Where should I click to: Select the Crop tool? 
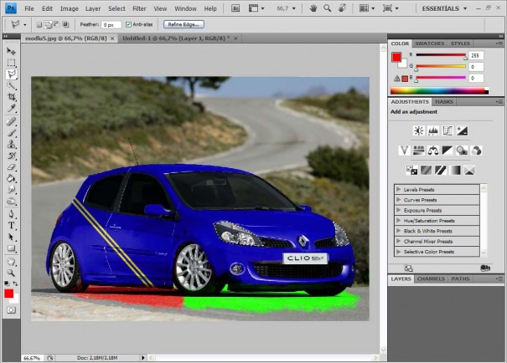pyautogui.click(x=12, y=97)
